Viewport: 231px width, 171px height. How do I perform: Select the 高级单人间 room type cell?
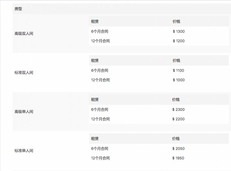[x=24, y=112]
